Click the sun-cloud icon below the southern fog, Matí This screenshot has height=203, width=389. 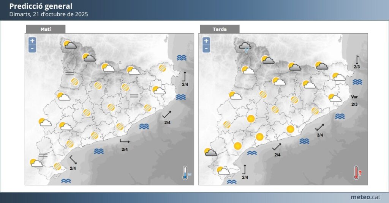pos(36,163)
